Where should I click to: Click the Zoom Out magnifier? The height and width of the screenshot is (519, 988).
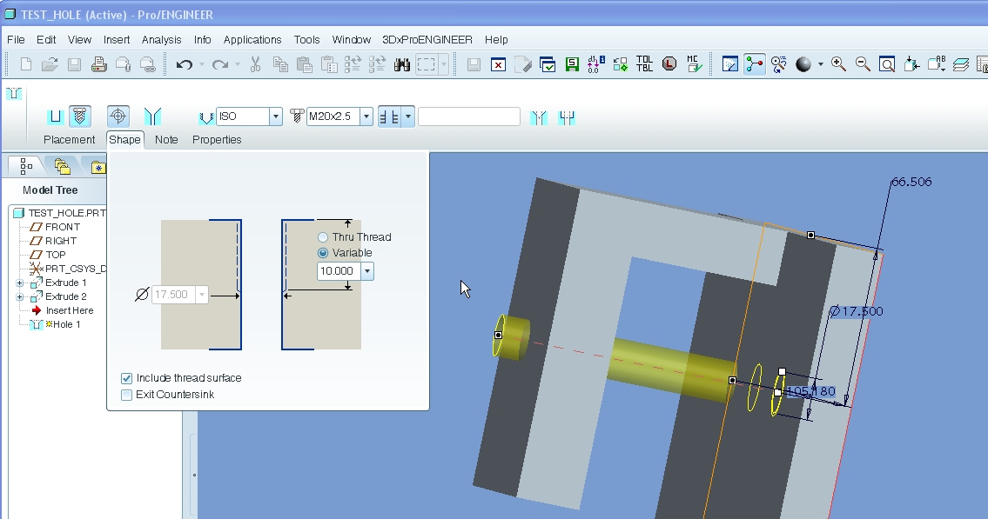[x=863, y=63]
